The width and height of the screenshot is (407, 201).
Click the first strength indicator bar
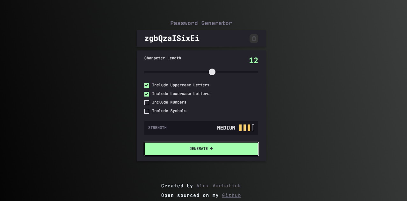240,128
